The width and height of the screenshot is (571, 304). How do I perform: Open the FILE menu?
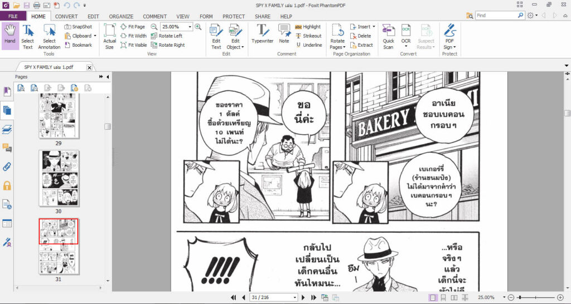(13, 16)
